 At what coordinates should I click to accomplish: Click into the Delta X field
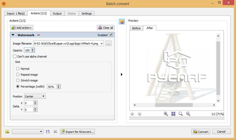(x=29, y=103)
